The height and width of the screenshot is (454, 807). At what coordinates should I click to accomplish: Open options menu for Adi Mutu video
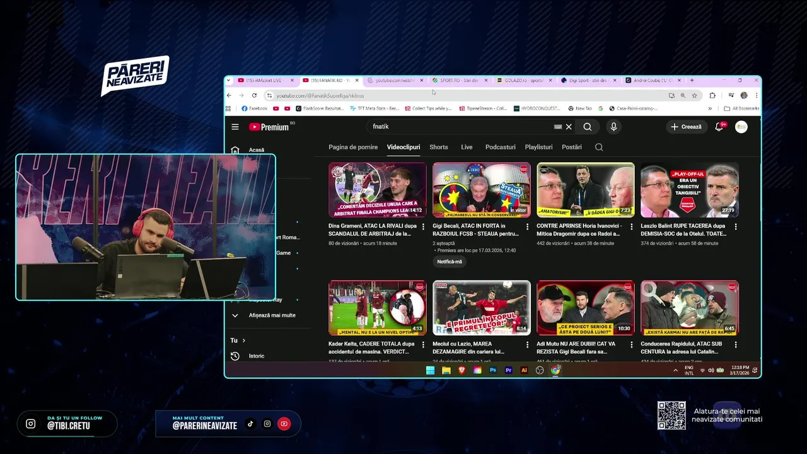(632, 345)
